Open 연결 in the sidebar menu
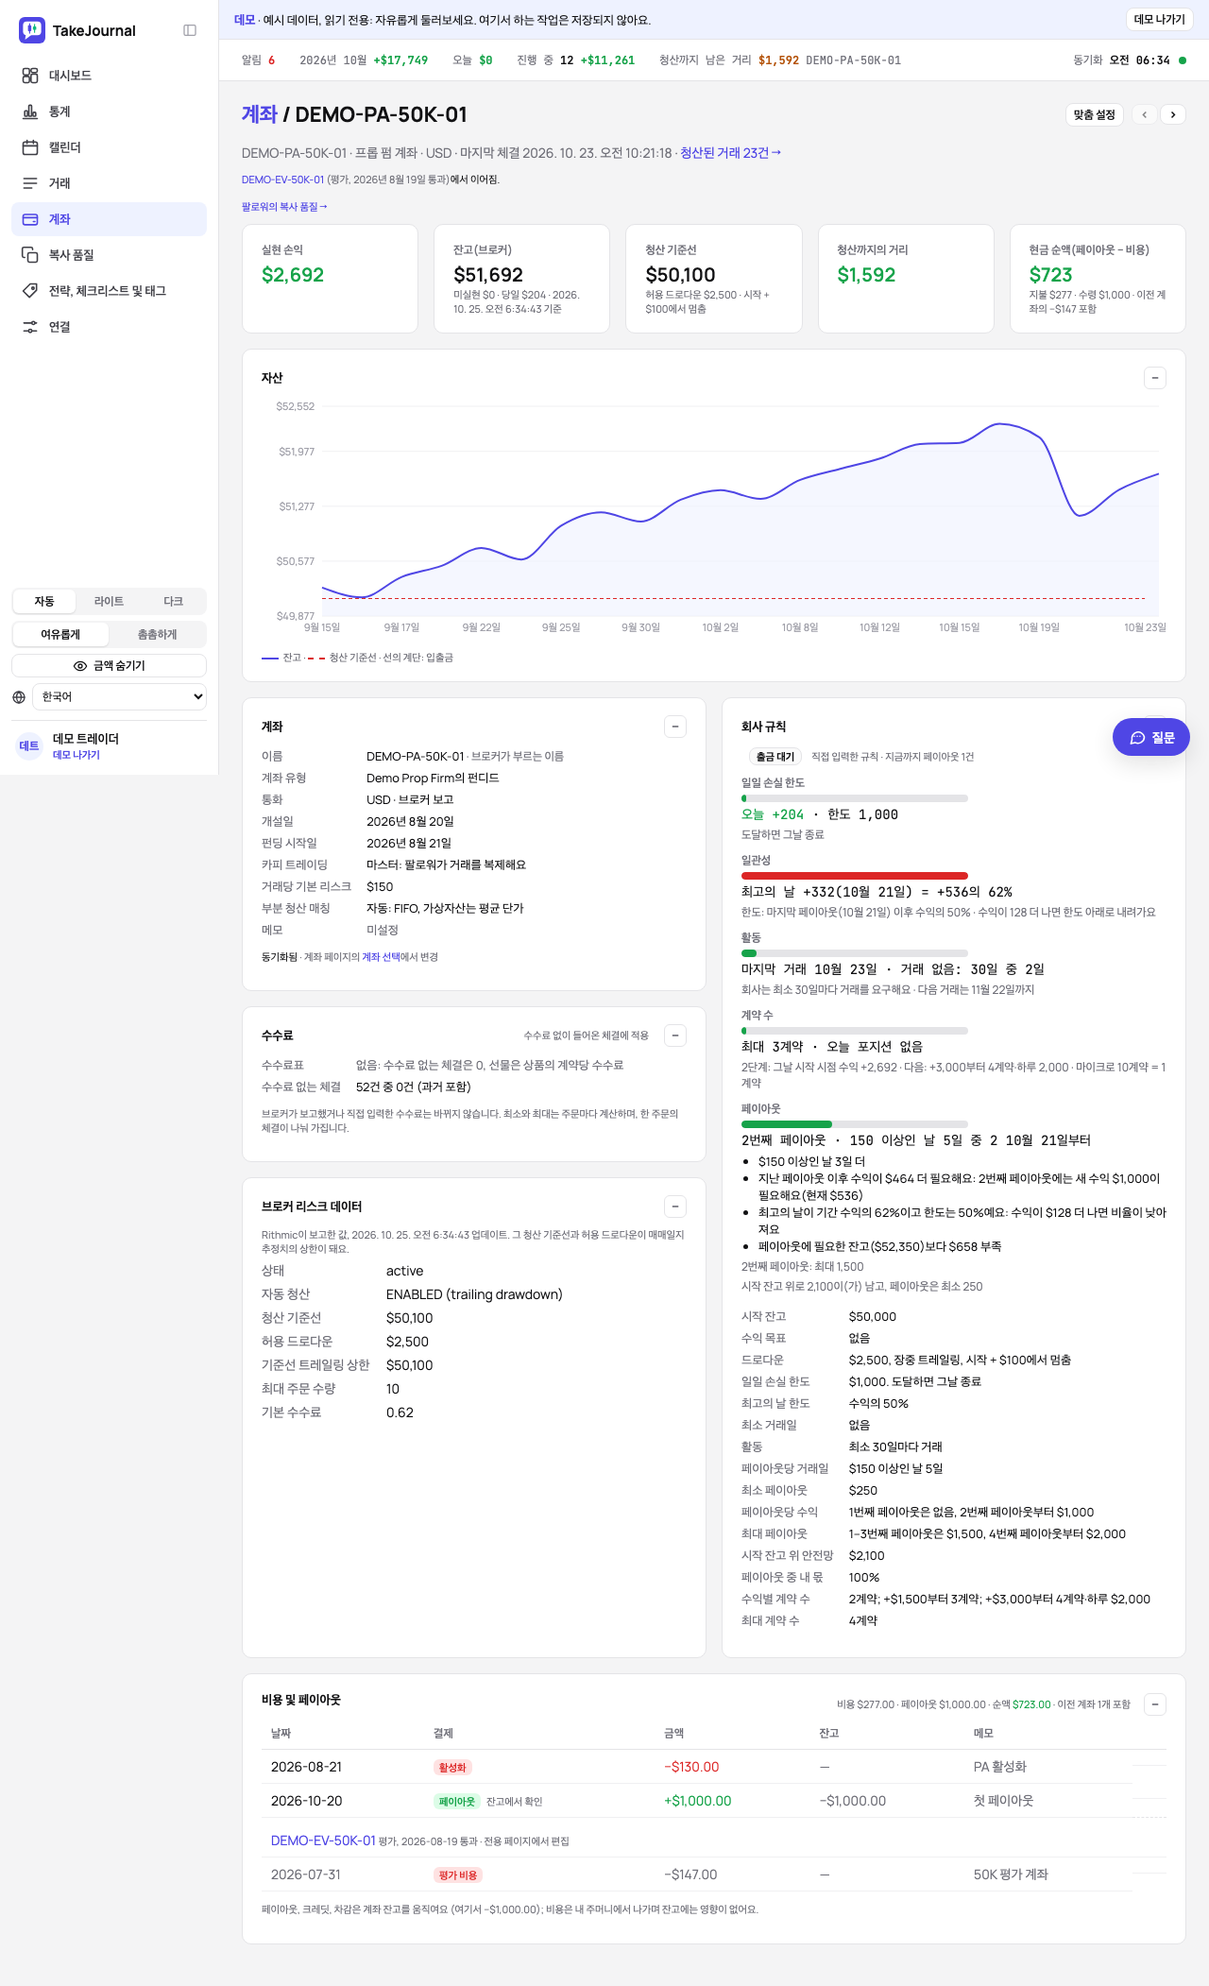 [110, 327]
